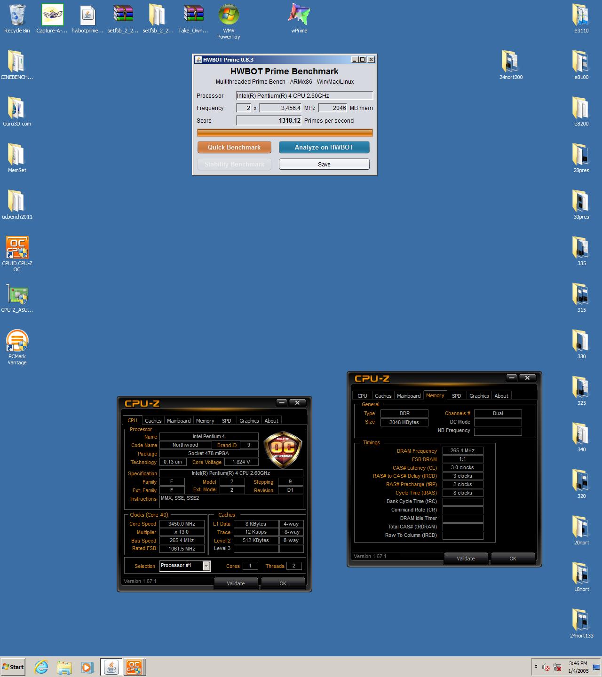Click Validate in right CPU-Z Memory window
Viewport: 602px width, 677px height.
click(x=466, y=559)
